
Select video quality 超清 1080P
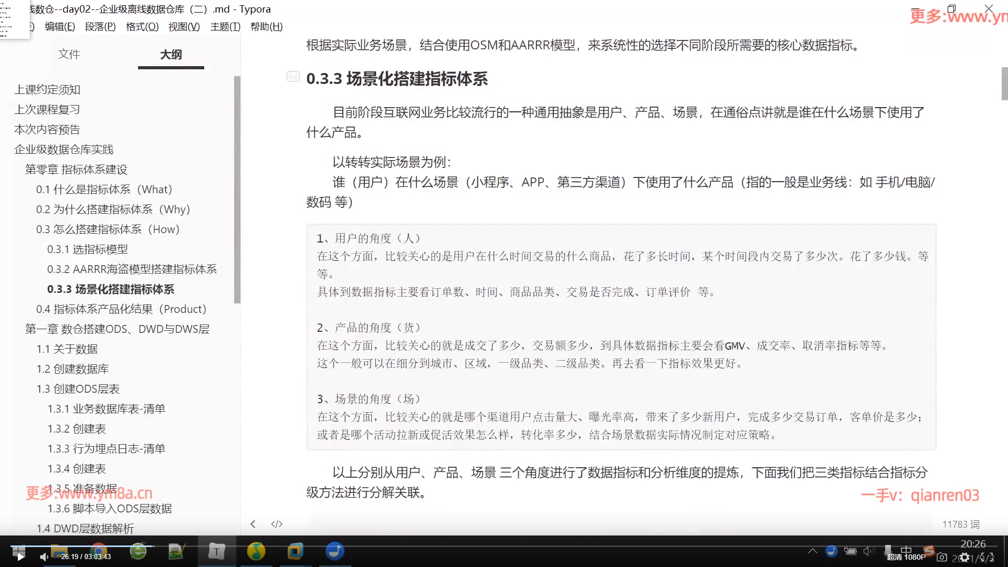click(906, 557)
